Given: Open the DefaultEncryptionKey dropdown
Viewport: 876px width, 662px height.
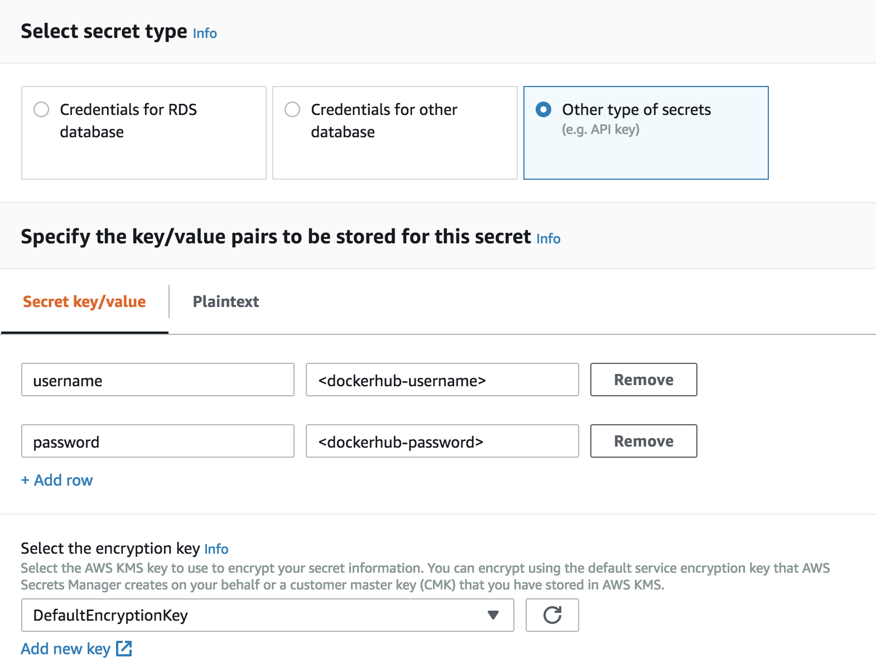Looking at the screenshot, I should (267, 615).
